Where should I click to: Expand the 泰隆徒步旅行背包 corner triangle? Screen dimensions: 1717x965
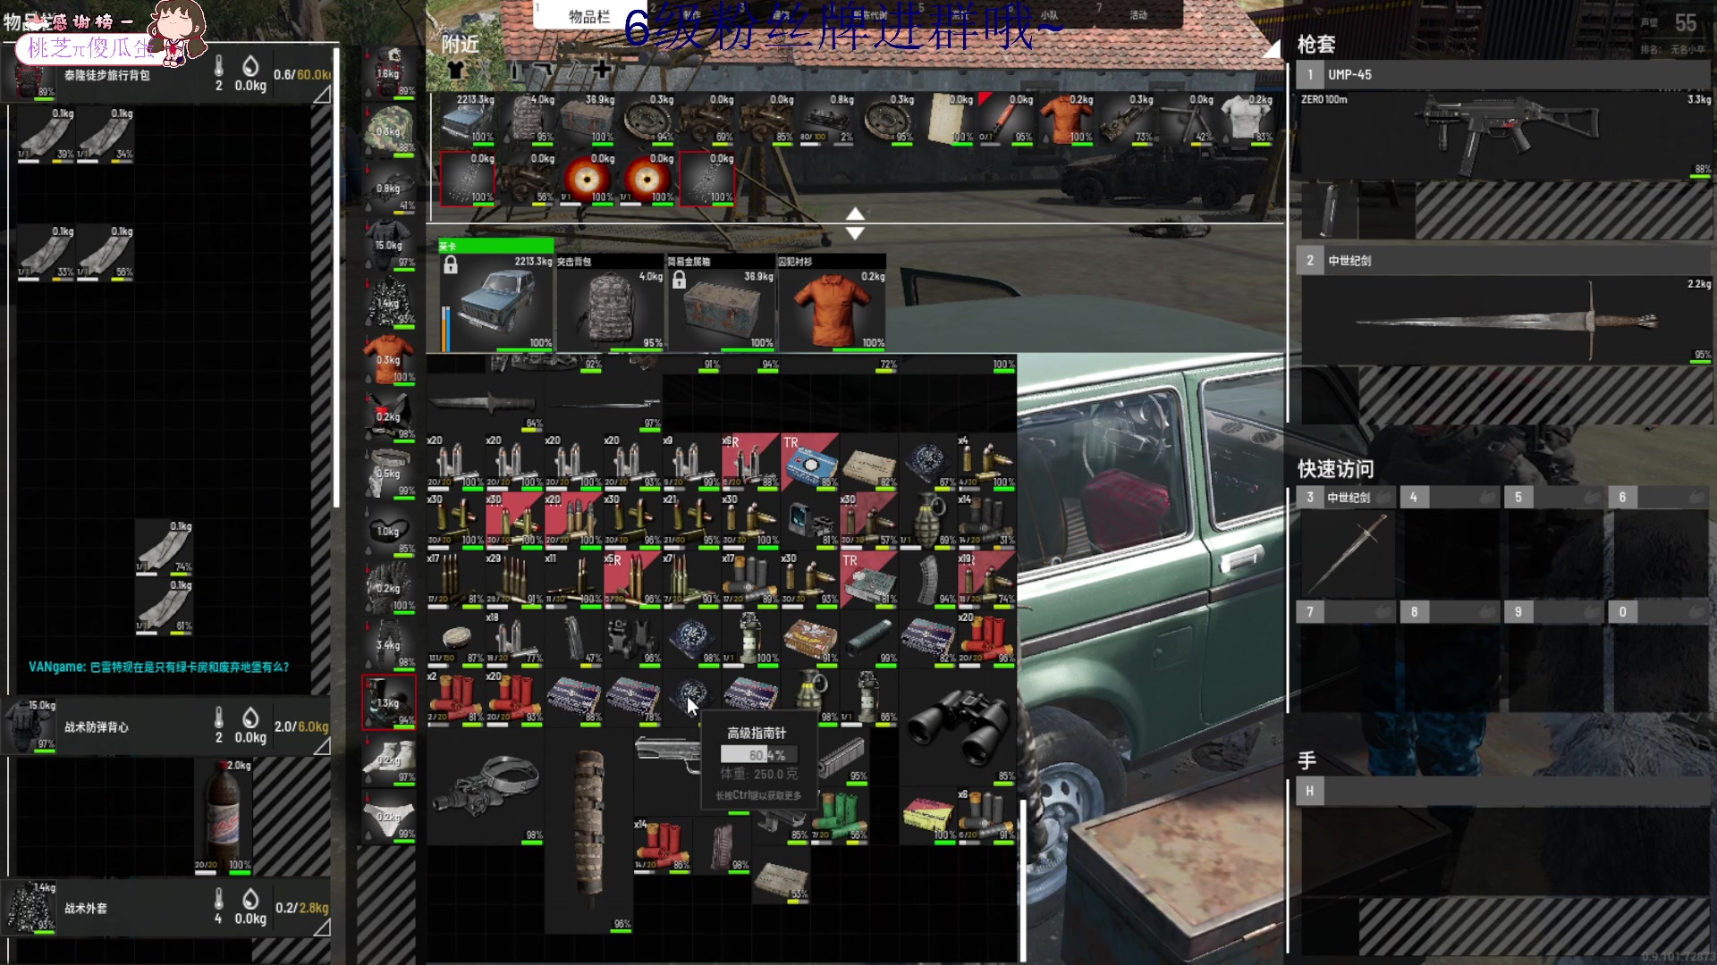tap(322, 94)
